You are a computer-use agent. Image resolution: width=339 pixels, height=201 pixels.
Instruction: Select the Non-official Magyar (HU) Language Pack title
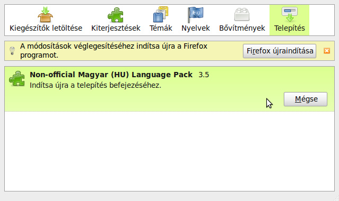pyautogui.click(x=111, y=75)
